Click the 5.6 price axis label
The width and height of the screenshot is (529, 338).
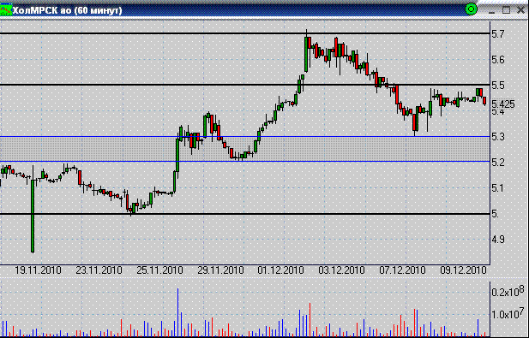[498, 60]
